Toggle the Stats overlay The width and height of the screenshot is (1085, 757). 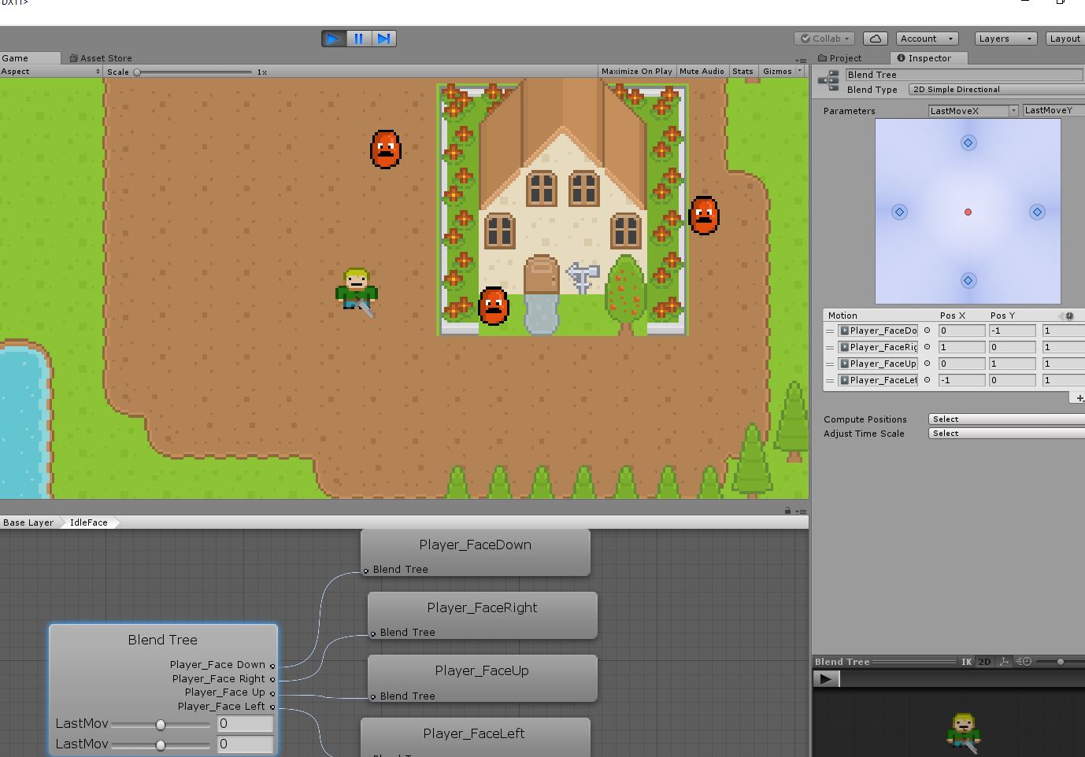coord(742,72)
